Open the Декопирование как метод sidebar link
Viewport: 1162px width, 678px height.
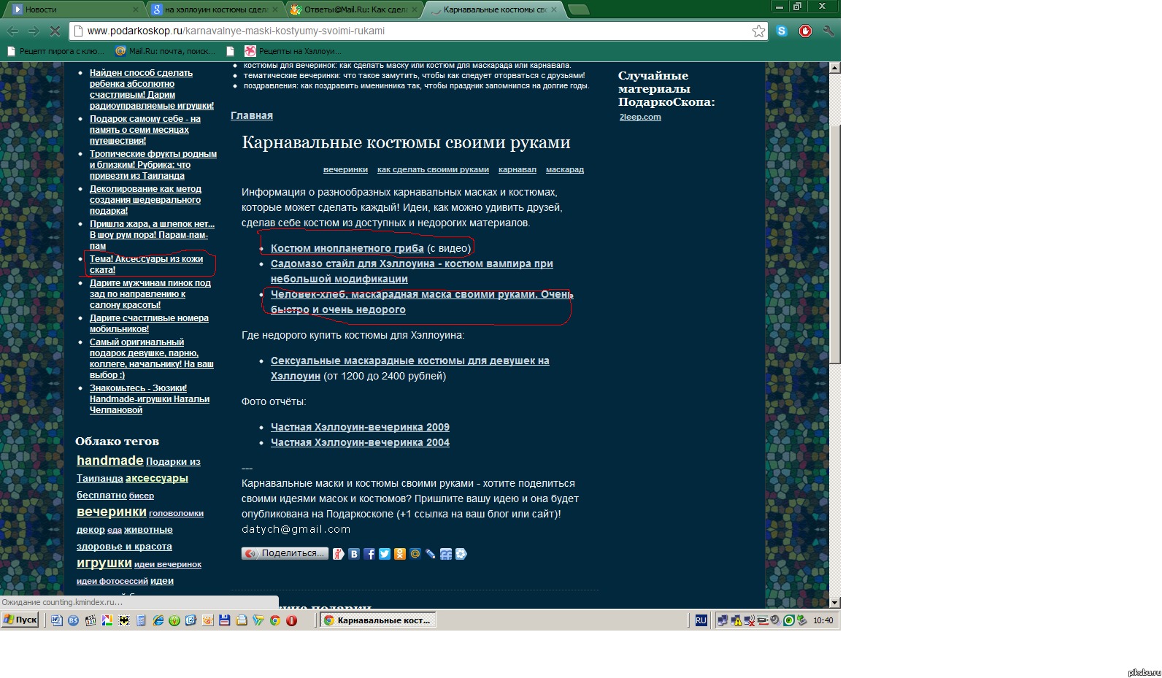point(145,199)
